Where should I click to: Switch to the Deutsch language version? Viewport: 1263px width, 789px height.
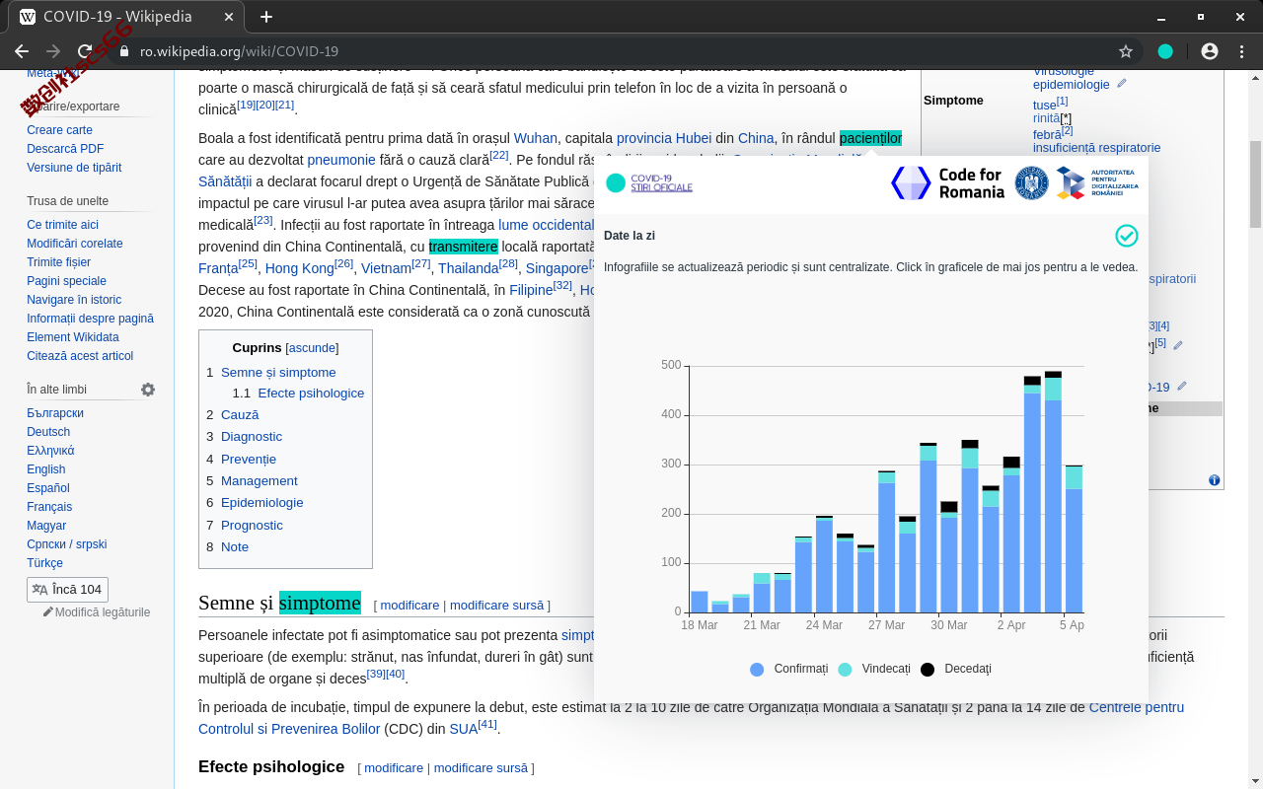(48, 432)
